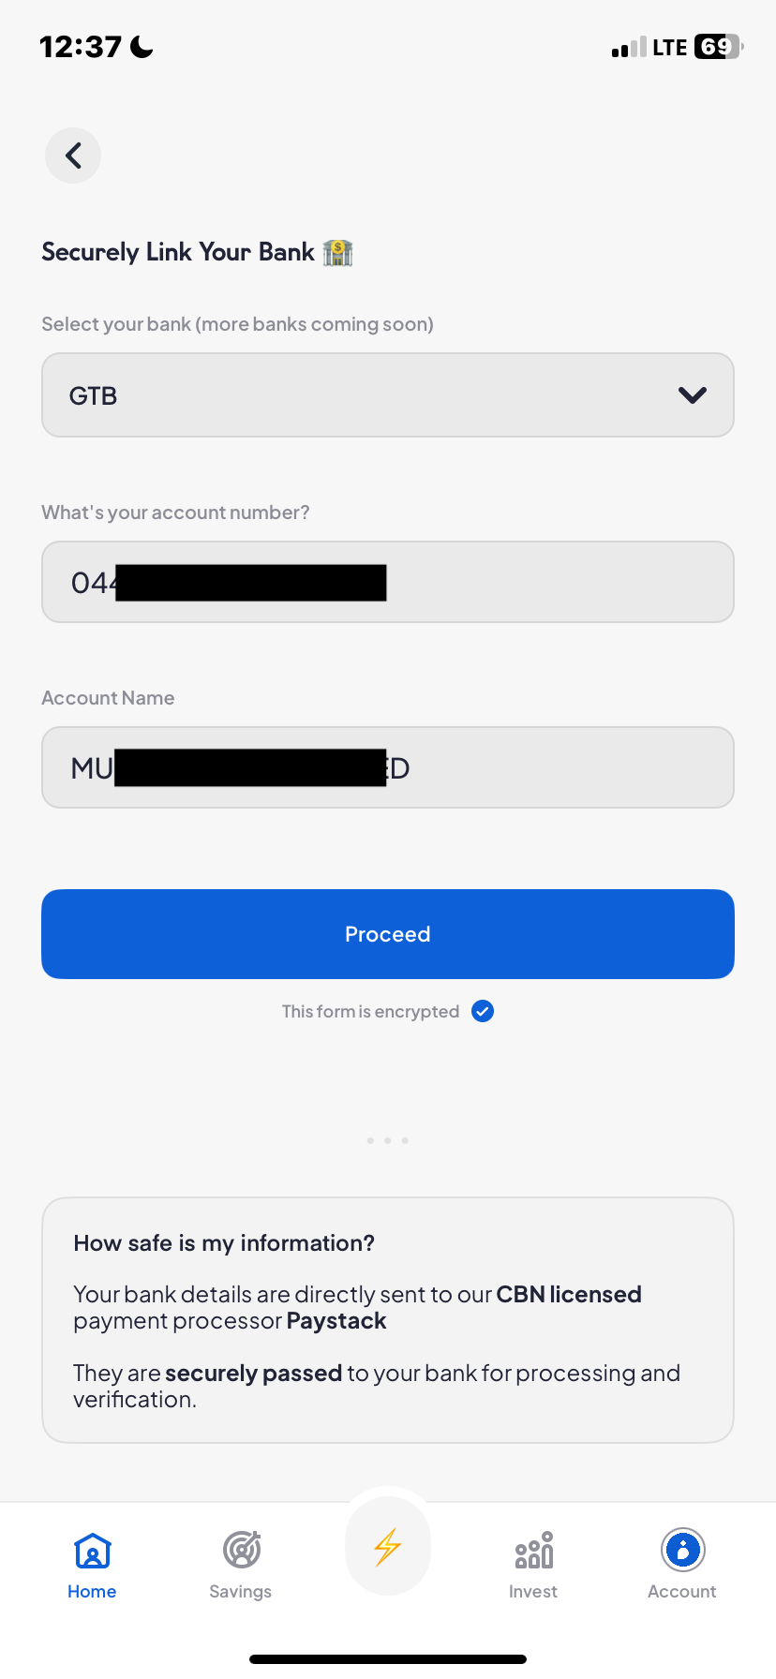Open the Savings target icon
Viewport: 776px width, 1679px height.
241,1550
